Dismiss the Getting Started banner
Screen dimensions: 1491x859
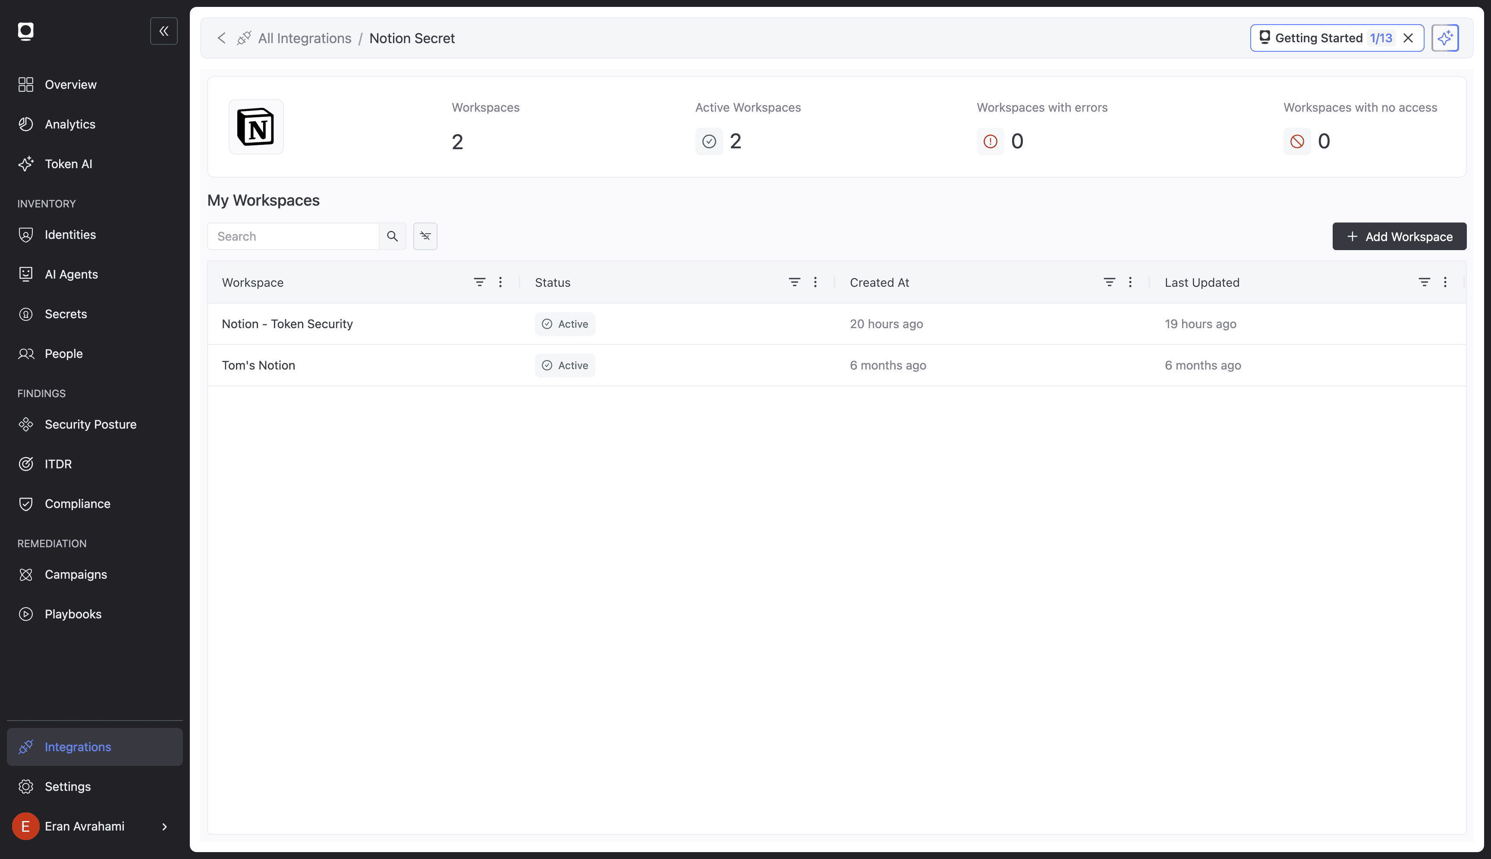pyautogui.click(x=1408, y=38)
